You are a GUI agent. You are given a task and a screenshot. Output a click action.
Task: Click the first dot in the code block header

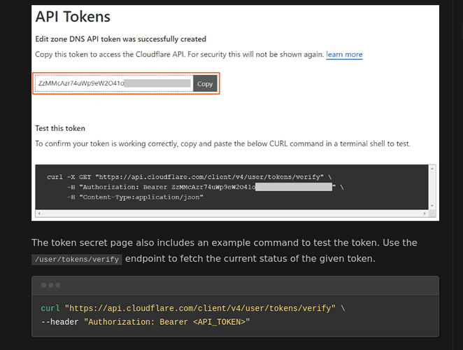point(43,286)
